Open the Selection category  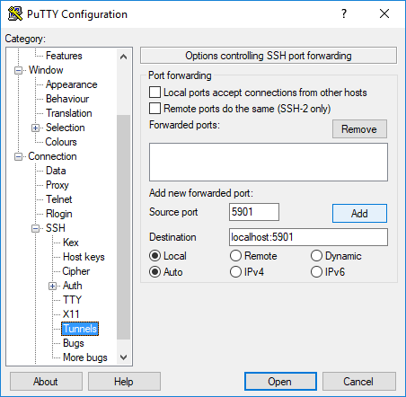(66, 128)
